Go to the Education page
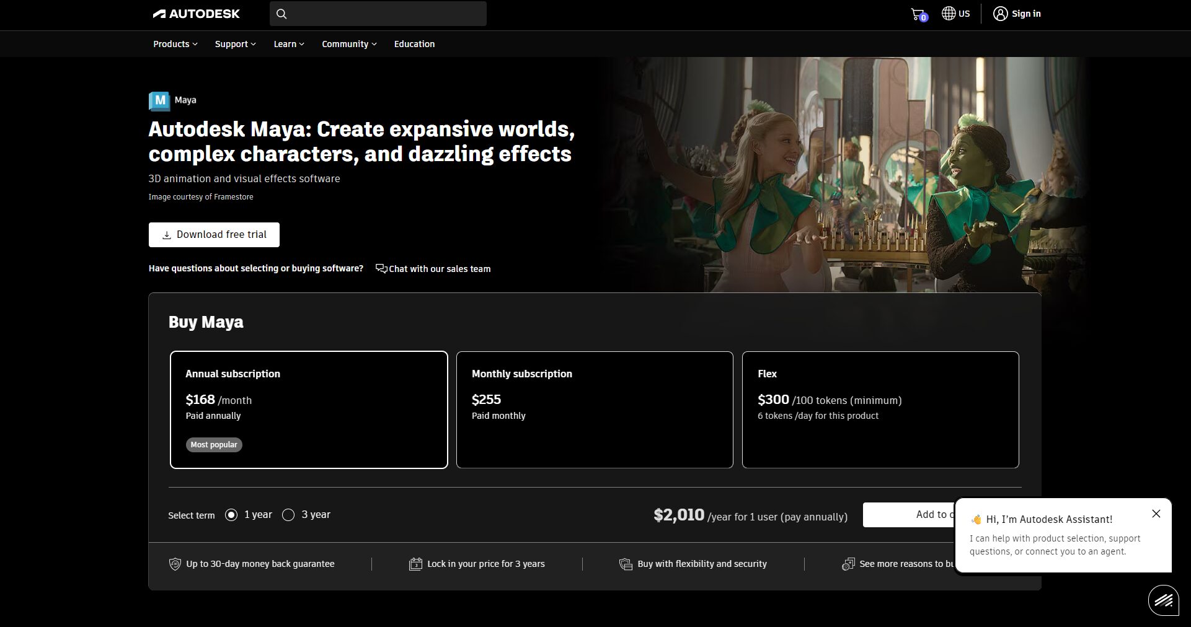The height and width of the screenshot is (627, 1191). pyautogui.click(x=414, y=44)
